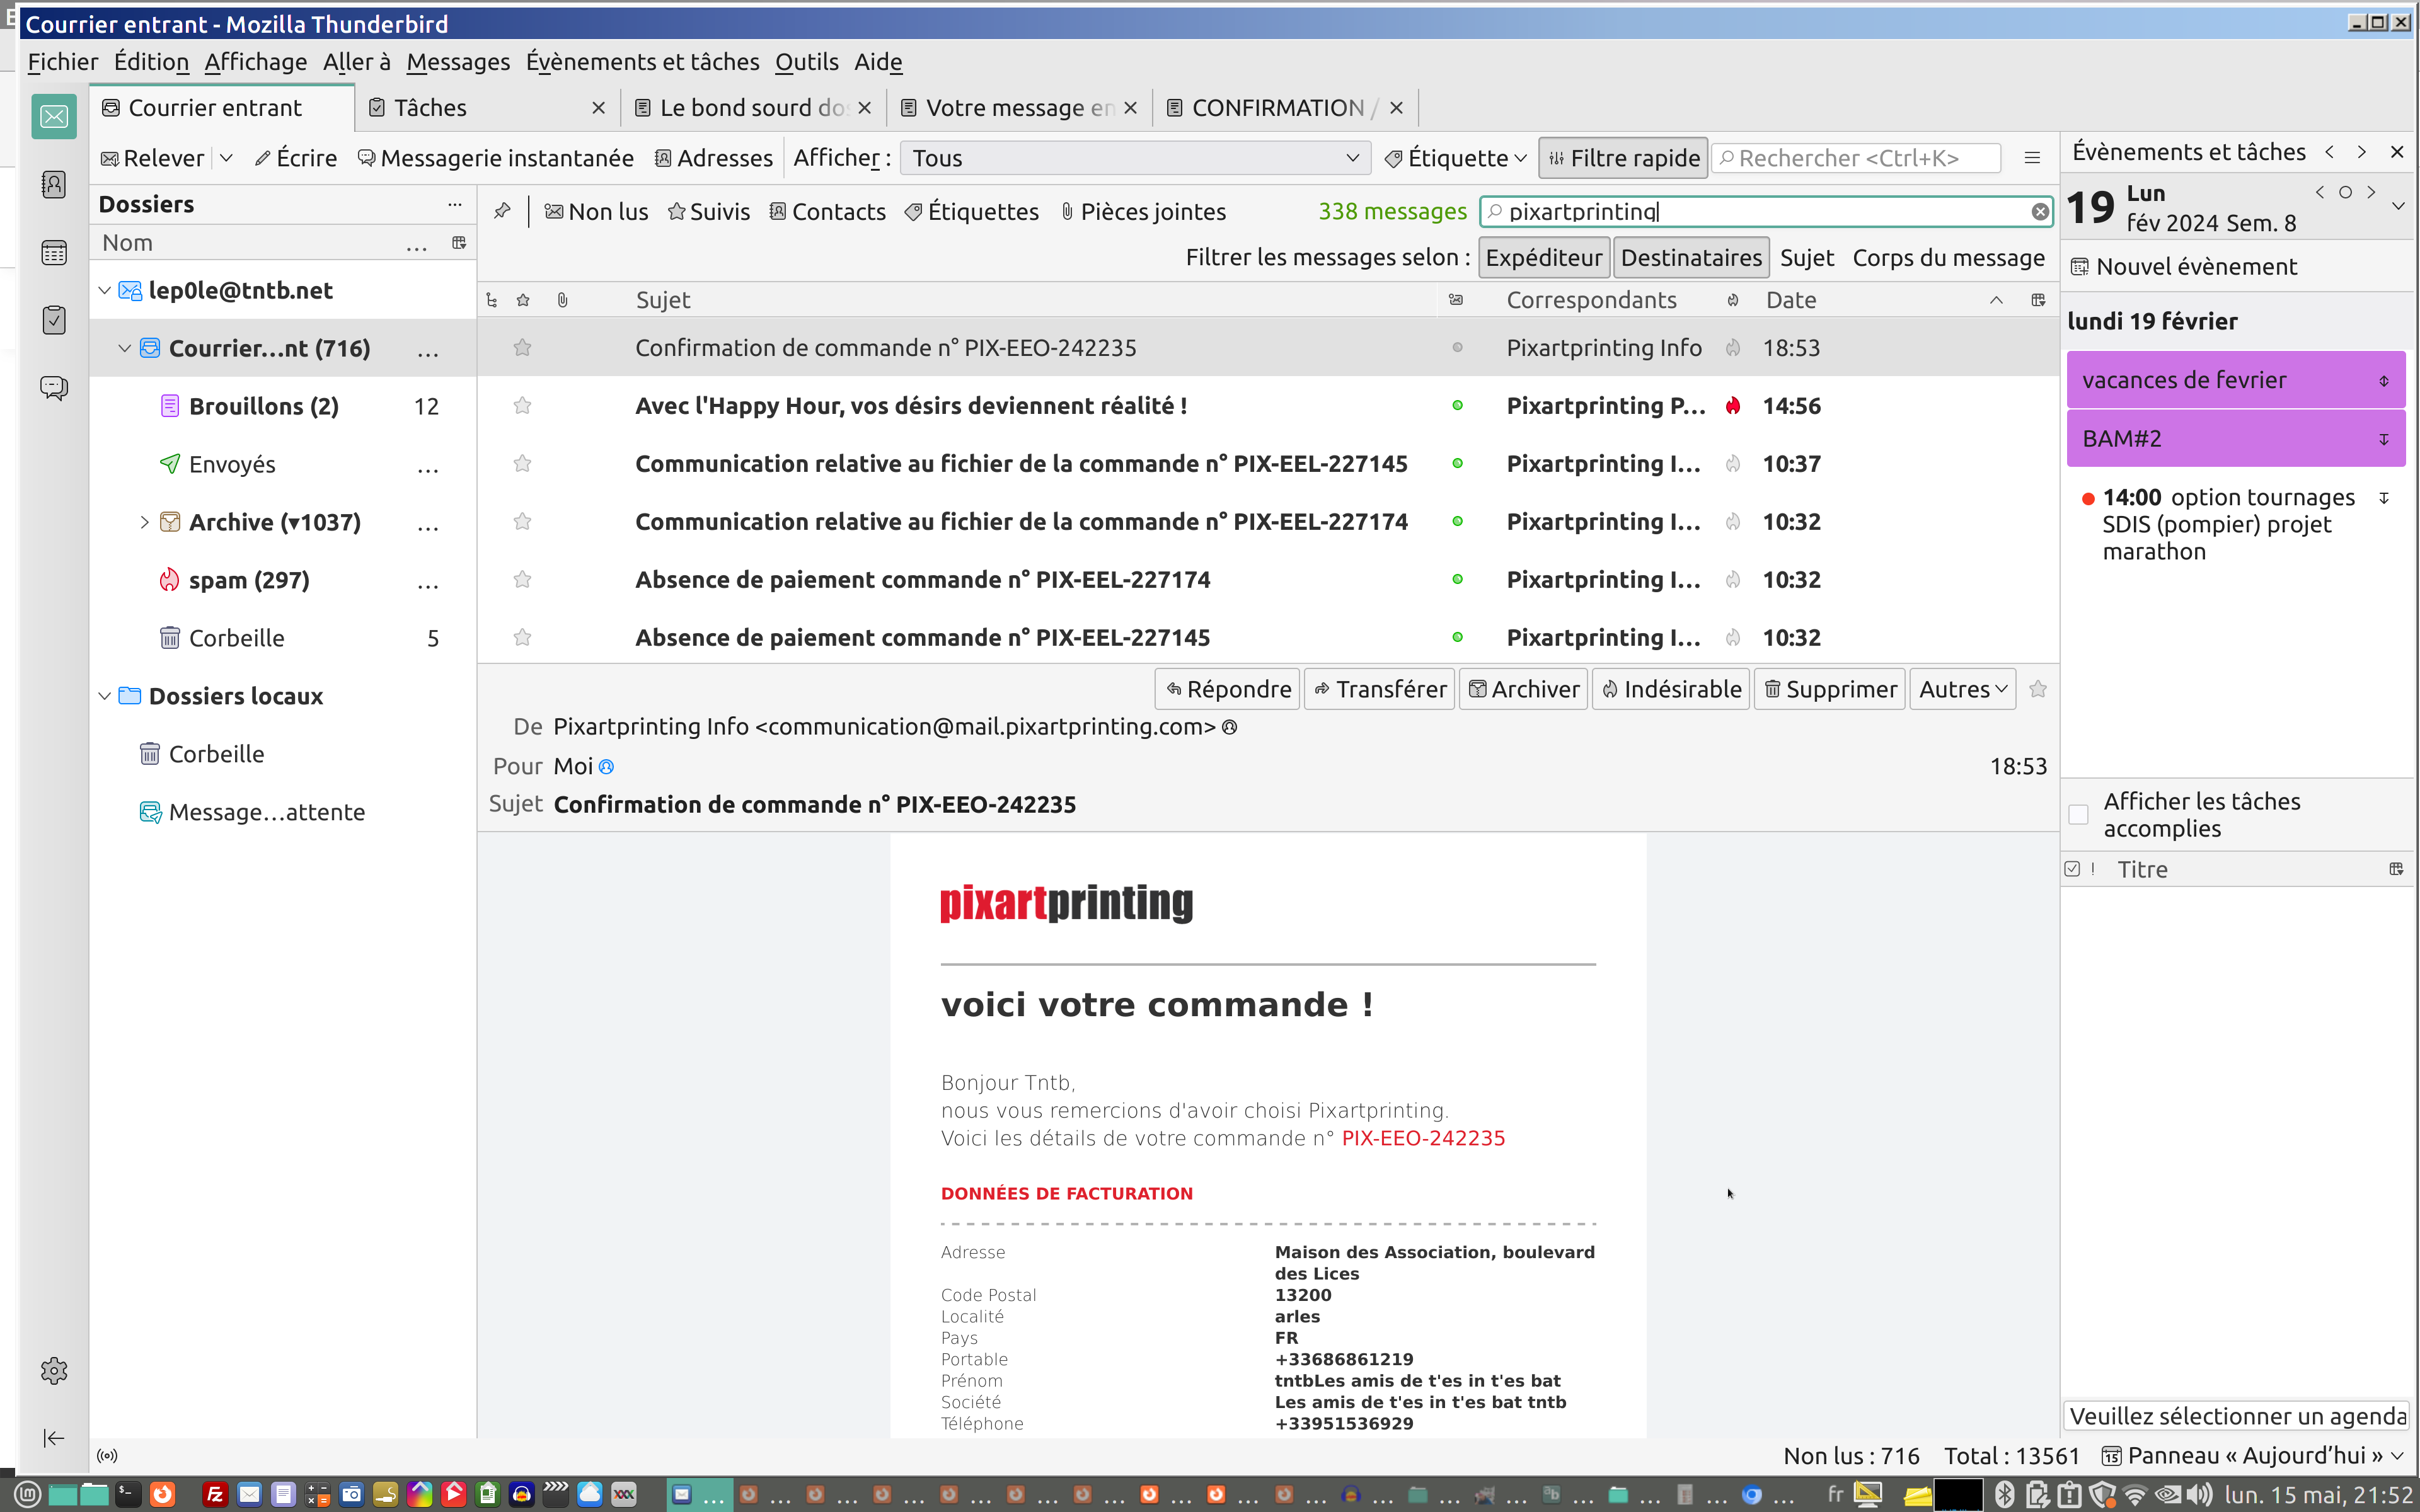Click the Répondre button
Viewport: 2420px width, 1512px height.
click(1227, 689)
